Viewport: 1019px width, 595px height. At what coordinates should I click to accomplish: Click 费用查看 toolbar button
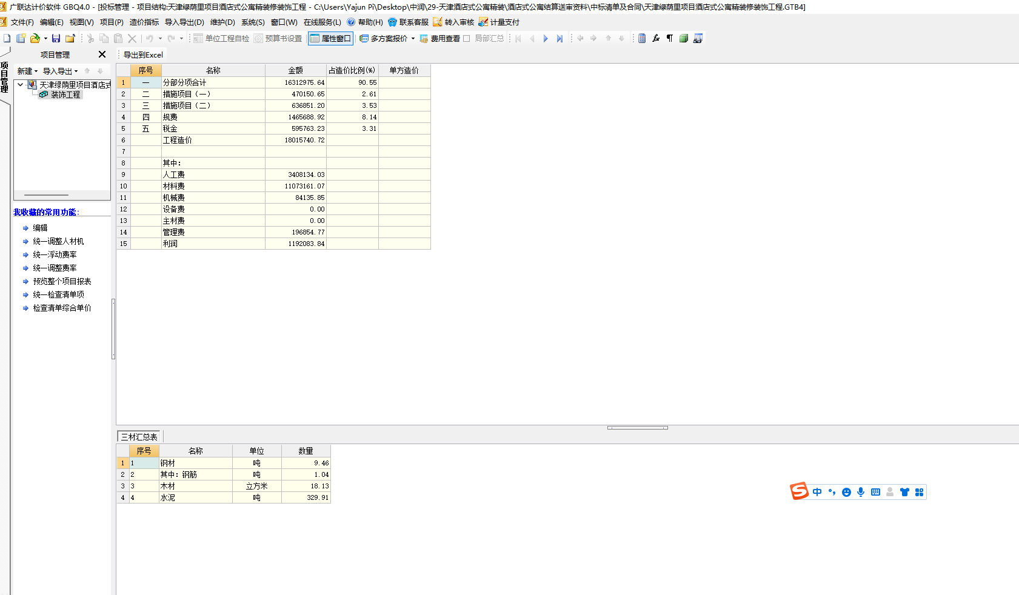[439, 38]
